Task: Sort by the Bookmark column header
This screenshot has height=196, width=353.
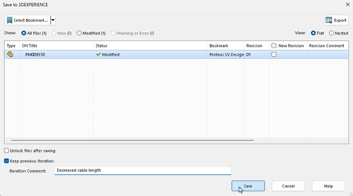Action: pyautogui.click(x=225, y=46)
